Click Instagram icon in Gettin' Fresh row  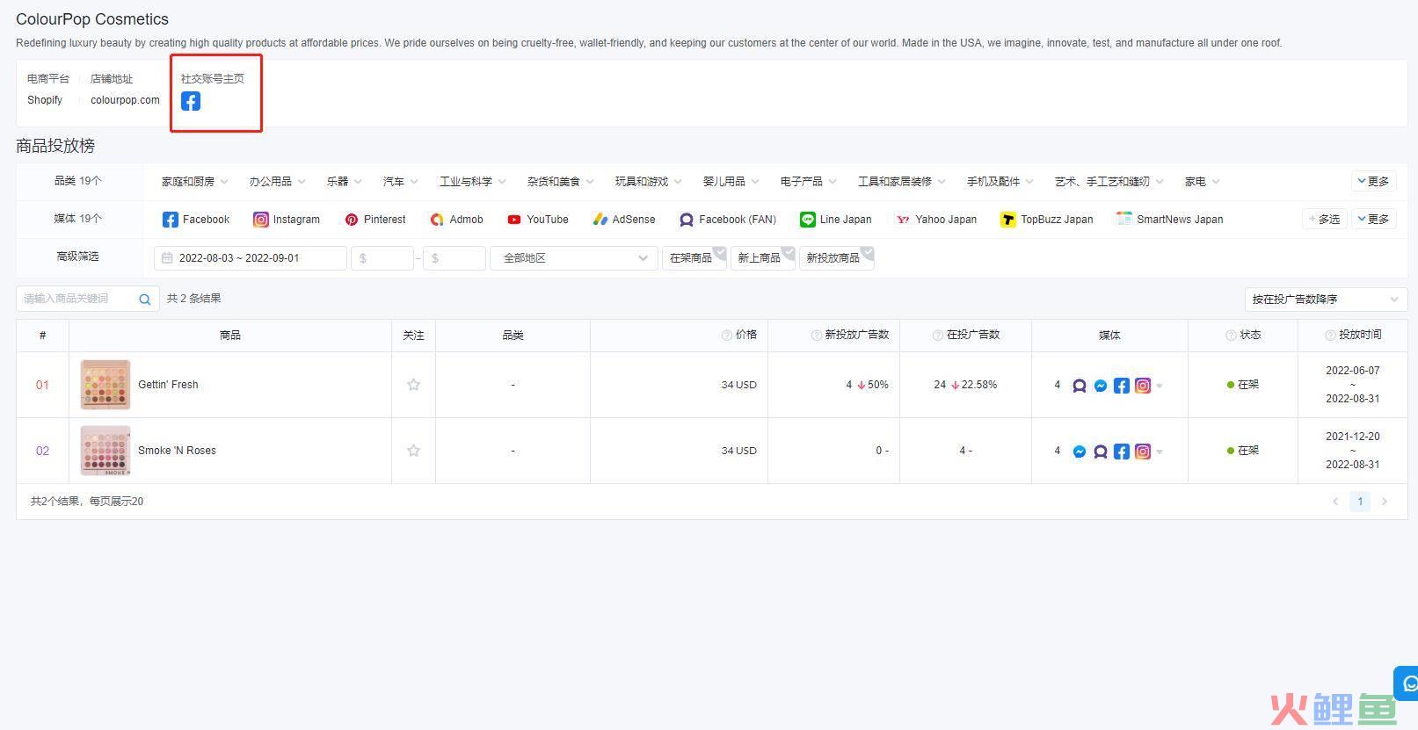click(x=1143, y=386)
